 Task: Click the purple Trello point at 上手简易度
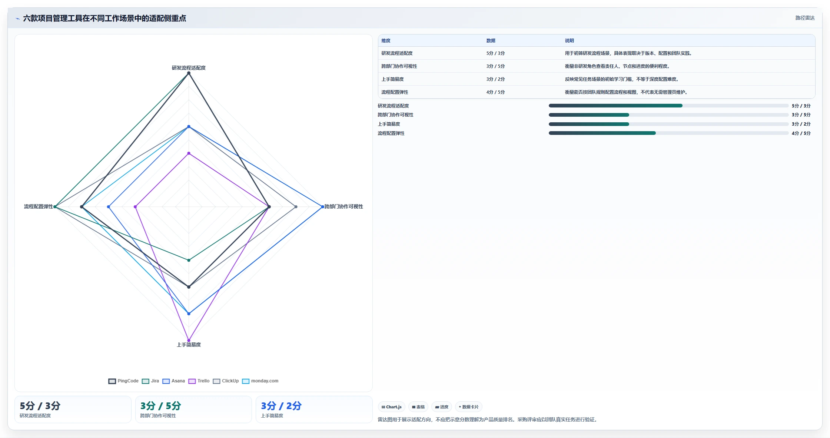[189, 340]
